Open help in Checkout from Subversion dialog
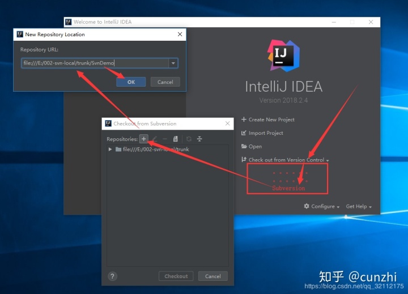The width and height of the screenshot is (408, 294). point(112,276)
